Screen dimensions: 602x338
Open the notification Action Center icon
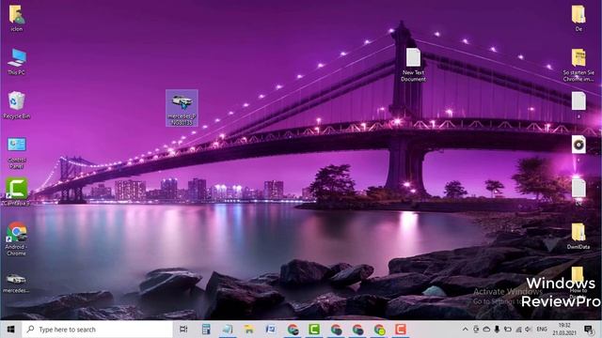point(588,330)
